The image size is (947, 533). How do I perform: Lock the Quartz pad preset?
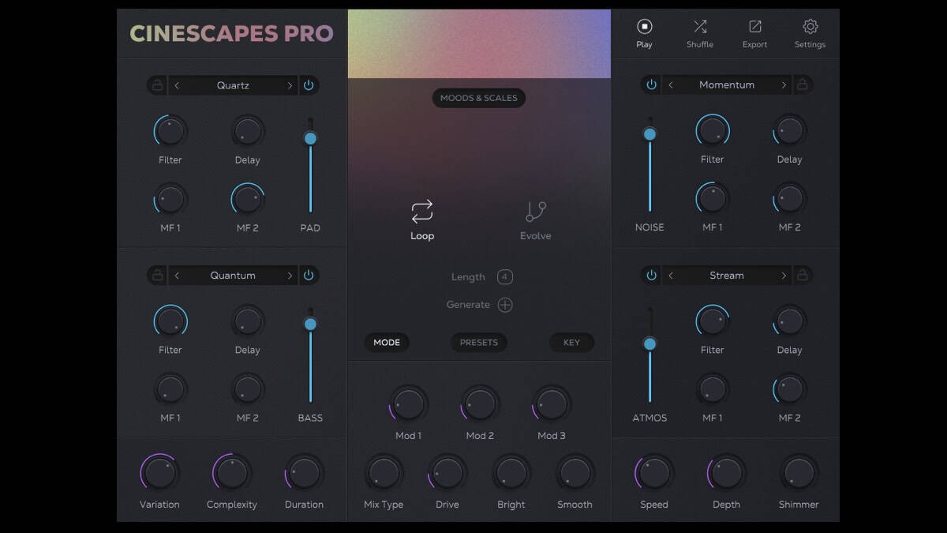click(157, 85)
